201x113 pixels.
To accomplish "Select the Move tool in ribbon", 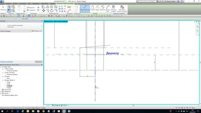I will (x=44, y=10).
